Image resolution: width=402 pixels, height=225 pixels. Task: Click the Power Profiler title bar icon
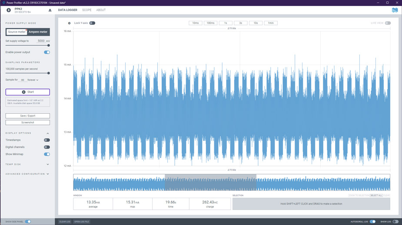tap(3, 3)
